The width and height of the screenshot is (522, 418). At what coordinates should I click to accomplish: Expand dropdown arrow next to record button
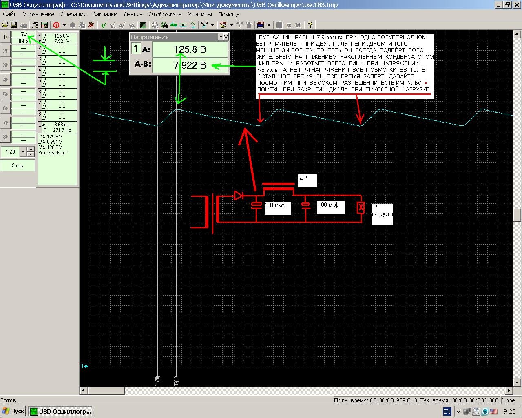click(64, 25)
